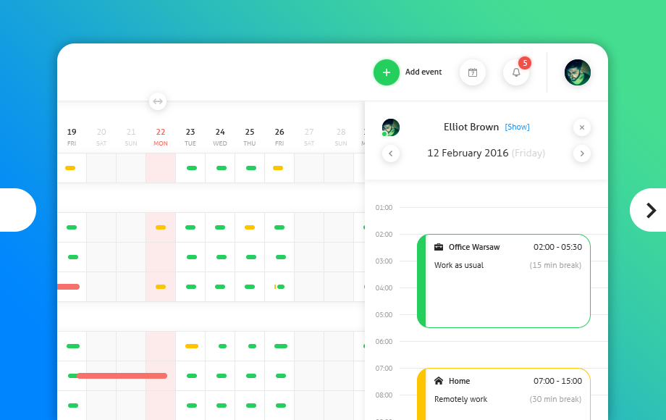Viewport: 666px width, 420px height.
Task: Select the 26 FRI column header
Action: (279, 137)
